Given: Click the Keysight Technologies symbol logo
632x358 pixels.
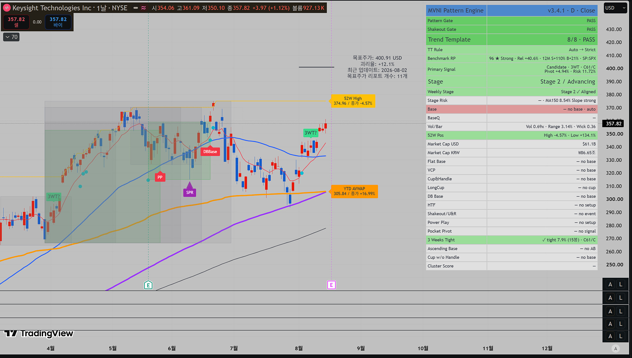Looking at the screenshot, I should click(7, 8).
